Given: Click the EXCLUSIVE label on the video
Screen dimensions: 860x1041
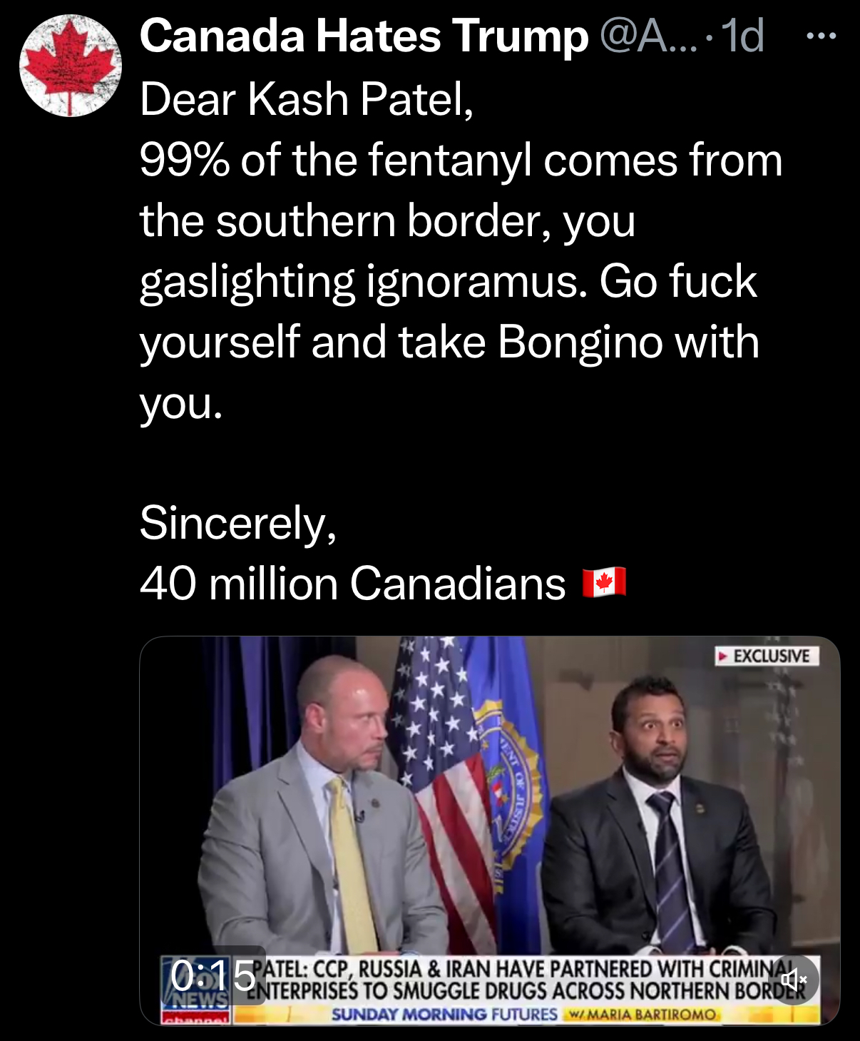Looking at the screenshot, I should [x=767, y=656].
